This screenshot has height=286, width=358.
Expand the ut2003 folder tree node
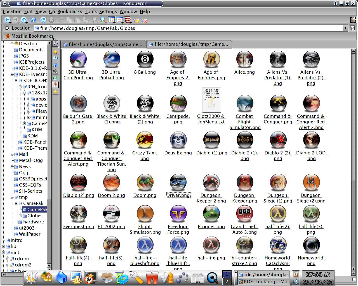point(12,228)
